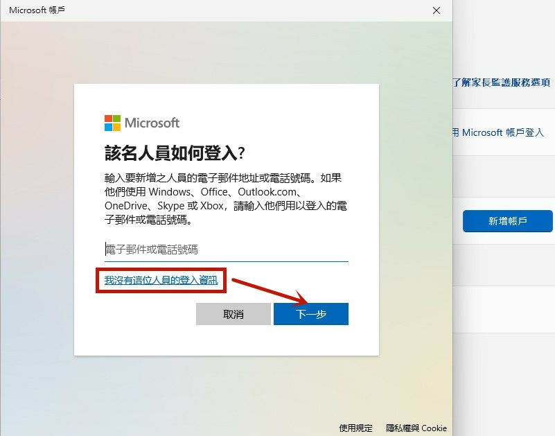Open the 隱私權與 Cookie link
The image size is (555, 436).
click(x=416, y=428)
